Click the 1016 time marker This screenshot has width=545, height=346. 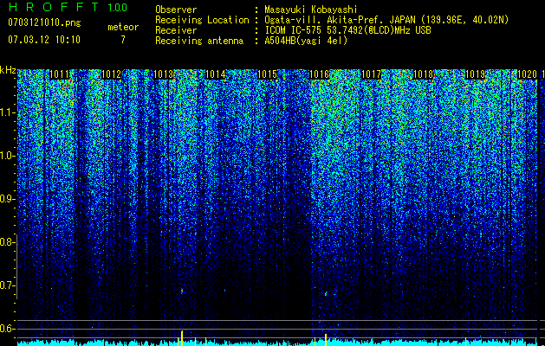tap(319, 74)
